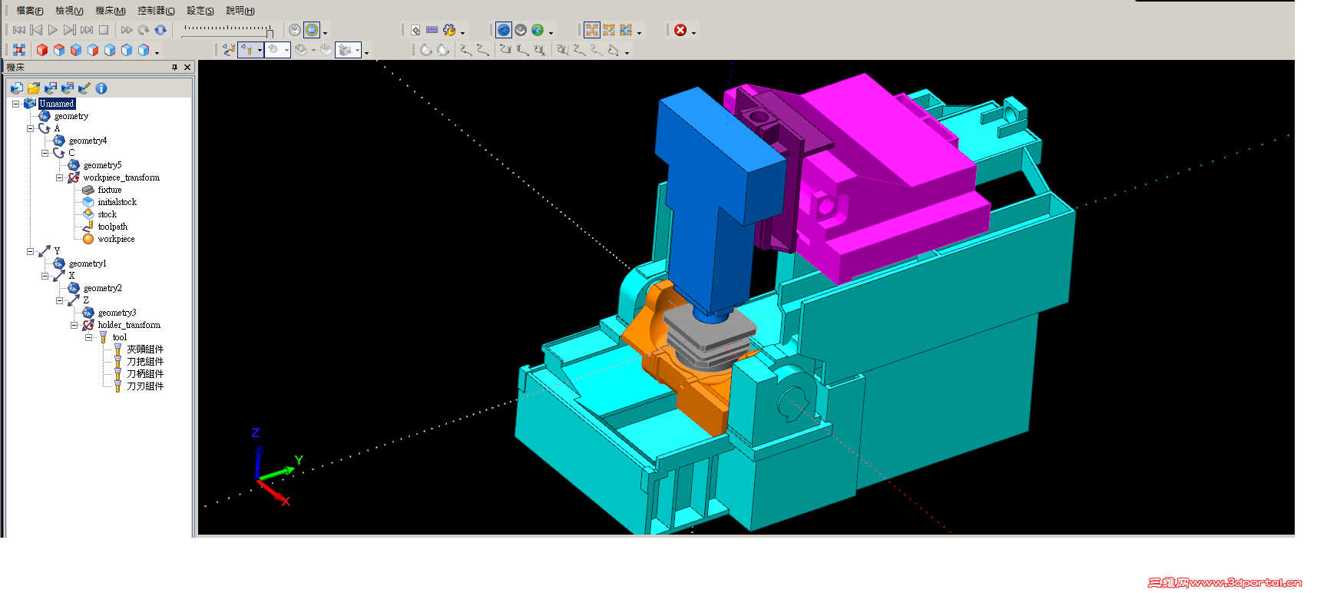The height and width of the screenshot is (593, 1317).
Task: Open the dropdown next to the globe icon
Action: coord(551,32)
